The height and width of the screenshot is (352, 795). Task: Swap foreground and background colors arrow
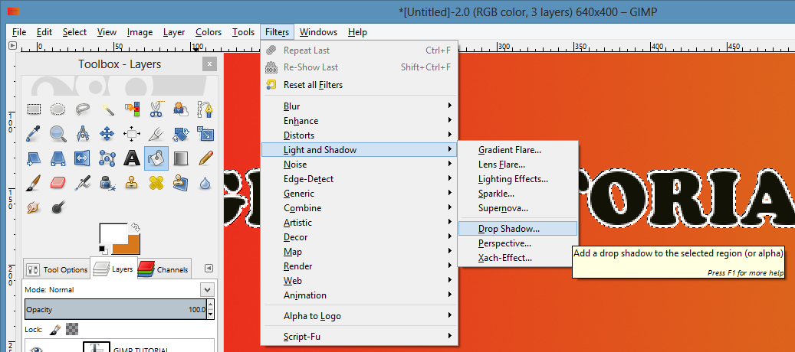[136, 227]
